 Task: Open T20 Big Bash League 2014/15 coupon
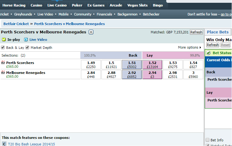[x=31, y=144]
